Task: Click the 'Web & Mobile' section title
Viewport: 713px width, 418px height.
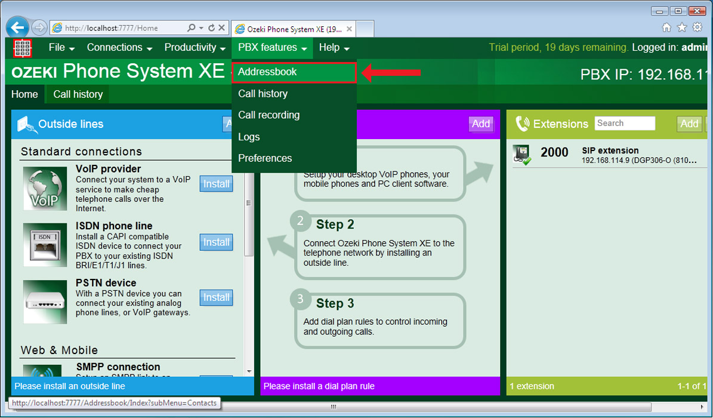Action: point(59,350)
